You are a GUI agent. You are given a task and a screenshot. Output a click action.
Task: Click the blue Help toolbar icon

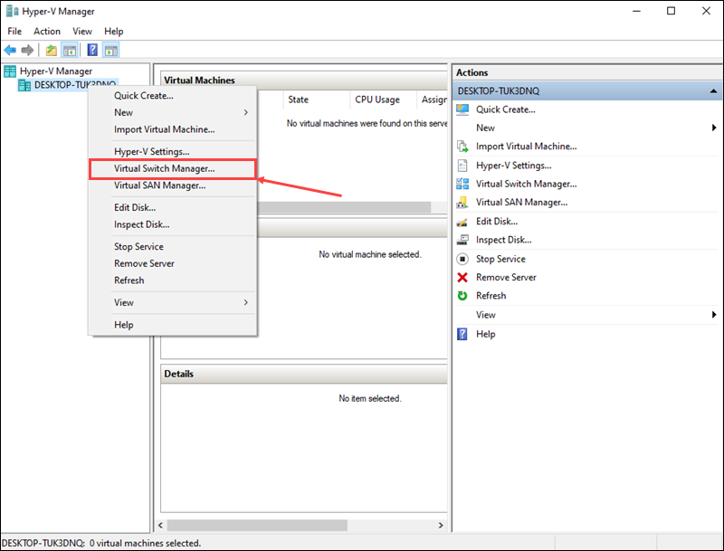(x=92, y=50)
